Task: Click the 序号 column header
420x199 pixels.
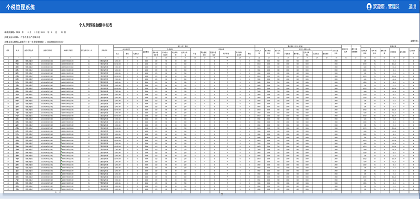Action: pos(8,50)
